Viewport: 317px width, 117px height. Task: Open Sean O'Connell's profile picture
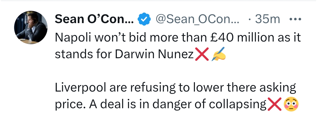[x=31, y=28]
